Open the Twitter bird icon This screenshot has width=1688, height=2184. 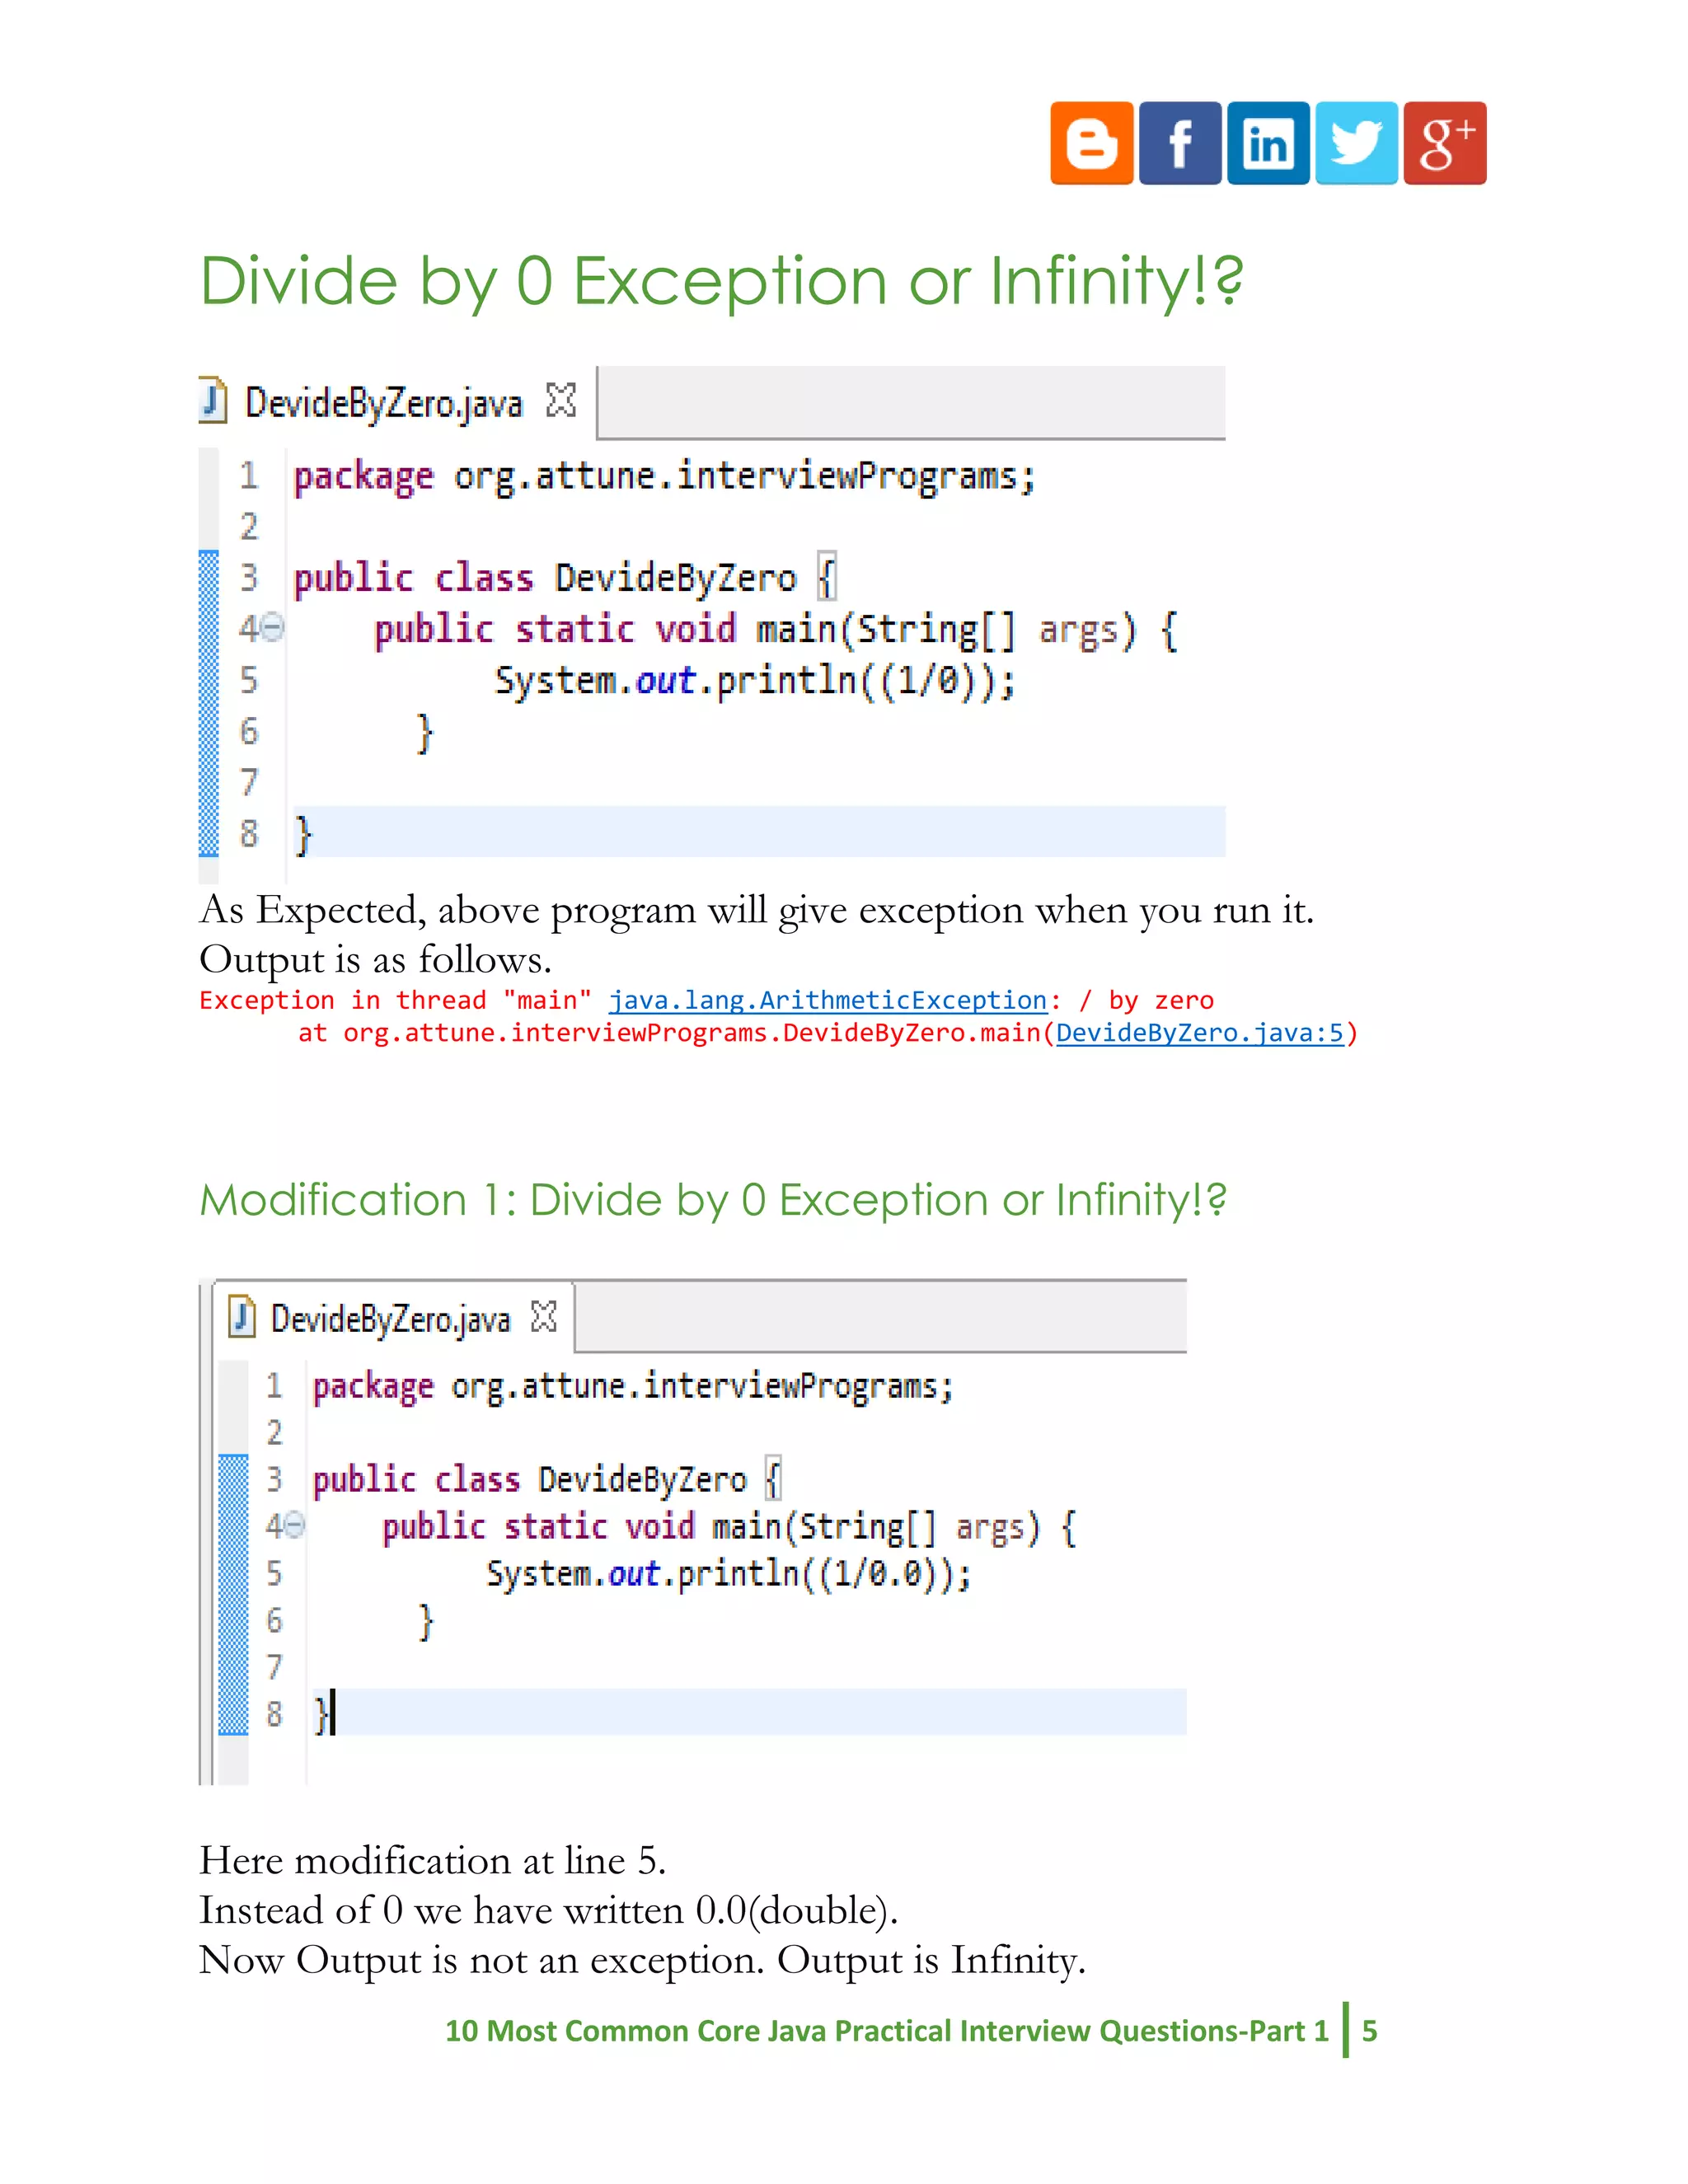click(x=1355, y=143)
